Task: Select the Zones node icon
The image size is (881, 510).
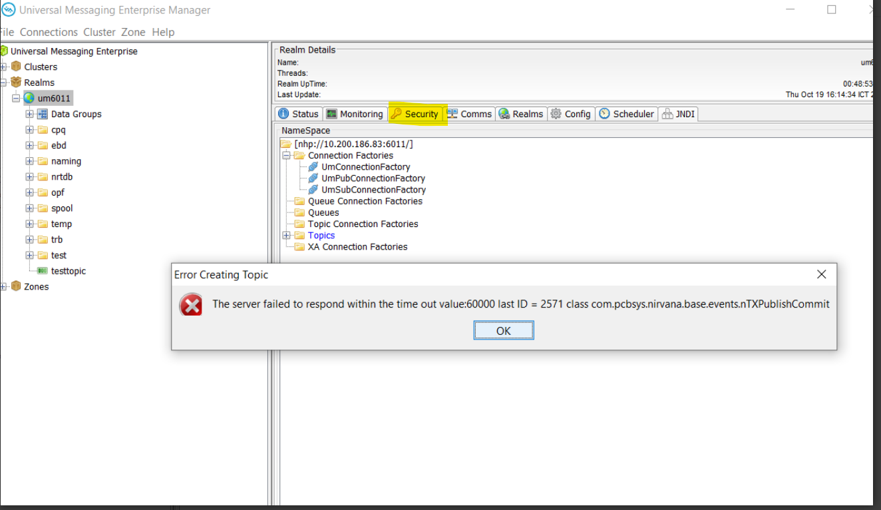Action: click(16, 286)
